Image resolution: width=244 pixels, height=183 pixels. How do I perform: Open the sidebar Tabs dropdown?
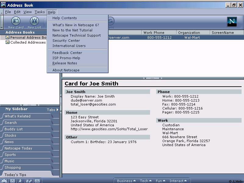tap(52, 110)
